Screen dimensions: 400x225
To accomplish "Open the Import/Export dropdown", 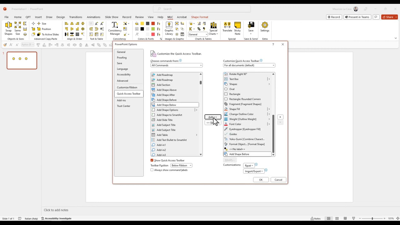I will coord(254,171).
